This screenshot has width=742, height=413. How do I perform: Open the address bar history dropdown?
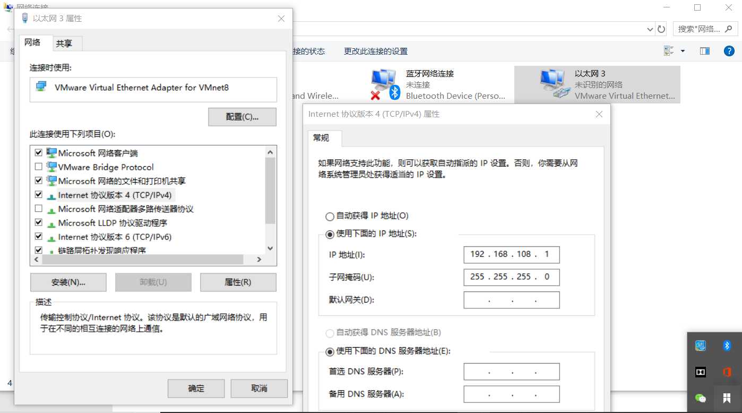click(x=650, y=29)
